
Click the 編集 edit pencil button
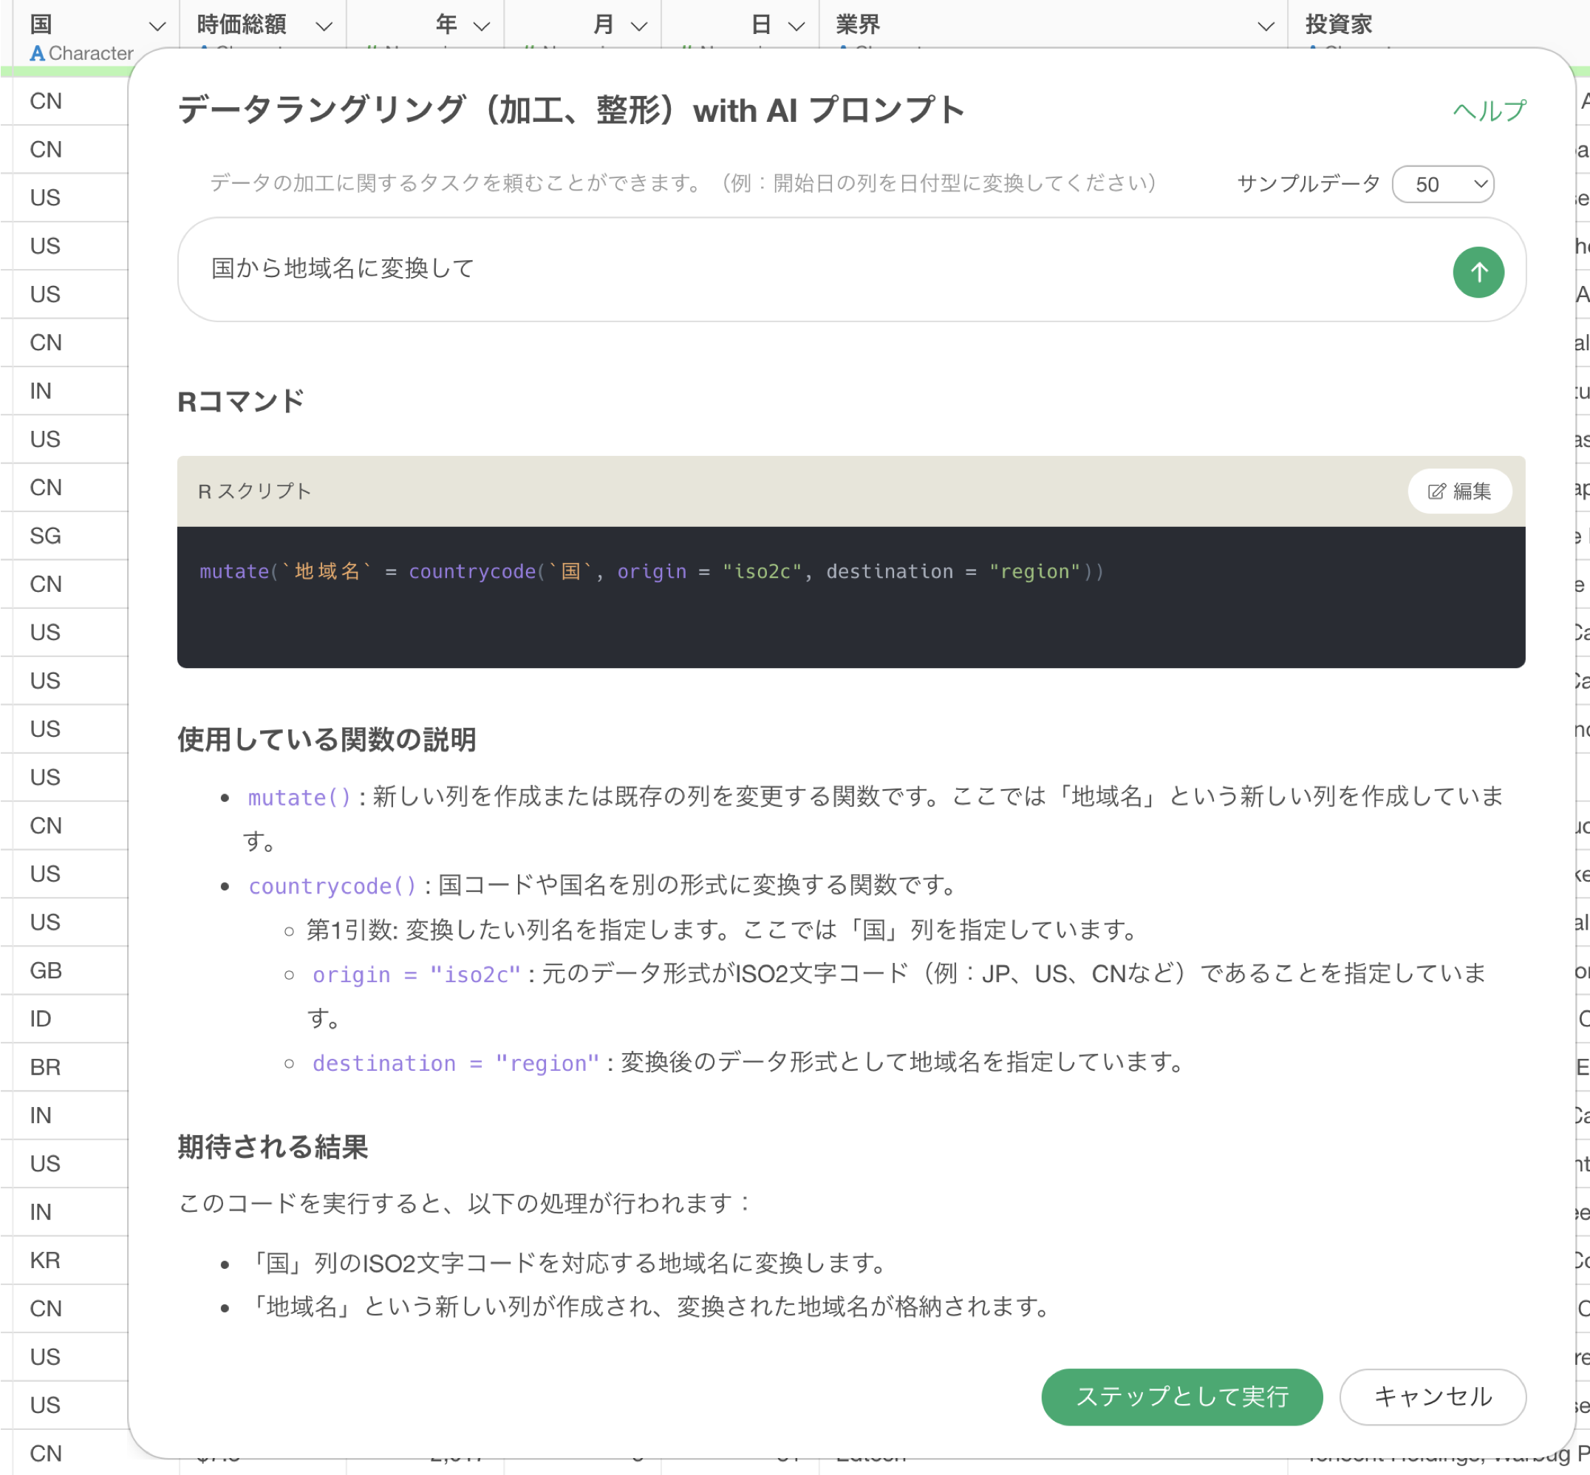tap(1459, 491)
